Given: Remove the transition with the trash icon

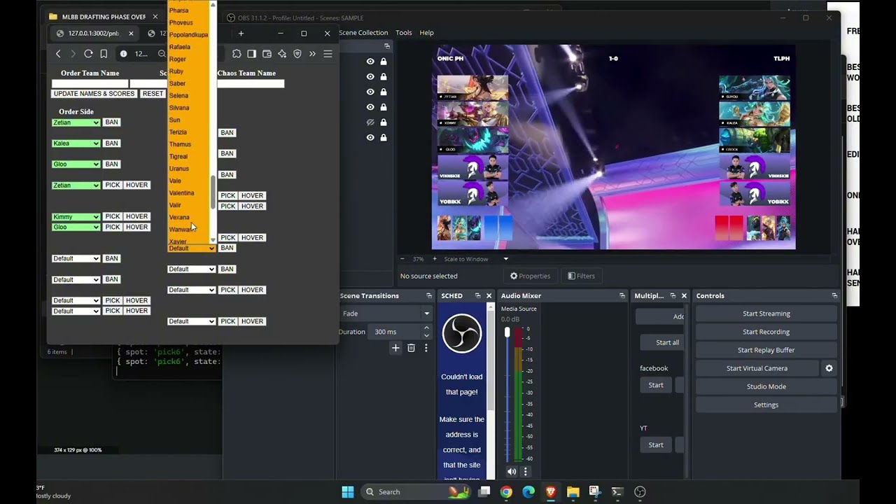Looking at the screenshot, I should click(411, 348).
